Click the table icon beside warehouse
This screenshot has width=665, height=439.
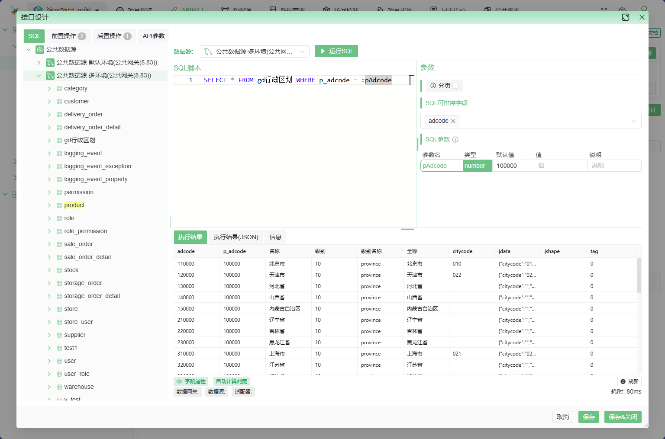pos(59,387)
